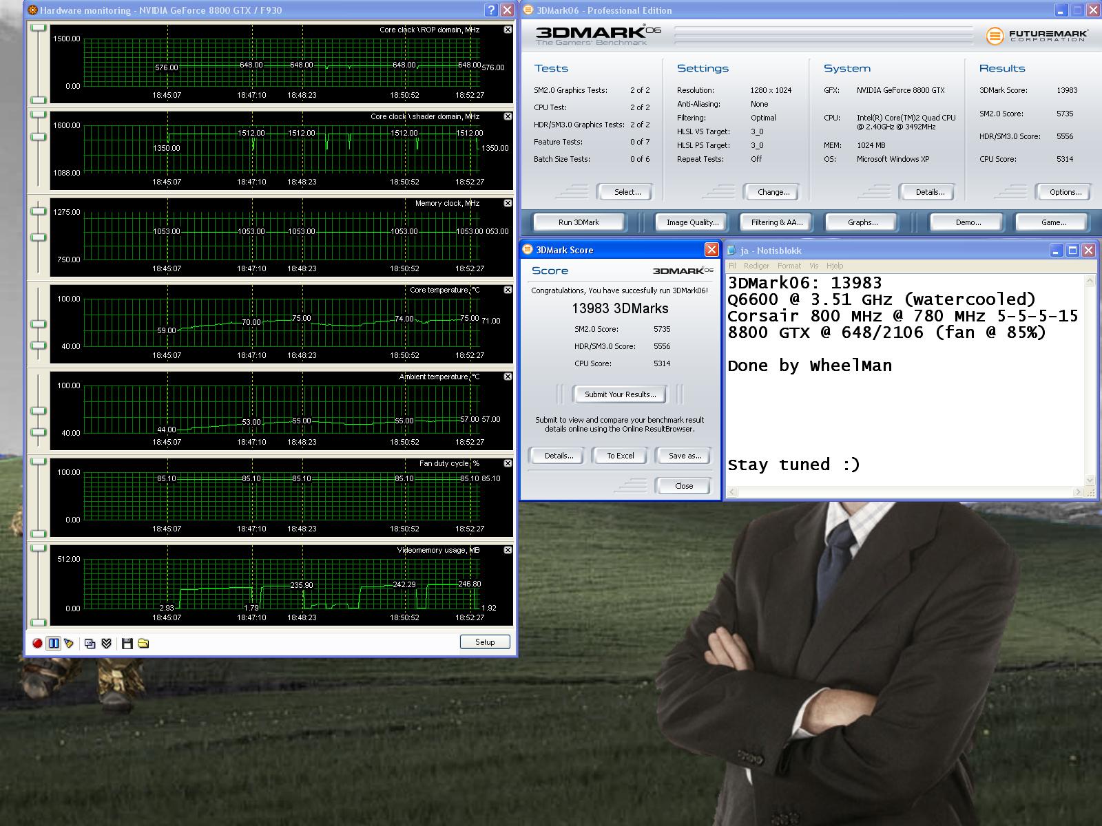Close the Memory clock graph
The width and height of the screenshot is (1102, 826).
(x=508, y=203)
